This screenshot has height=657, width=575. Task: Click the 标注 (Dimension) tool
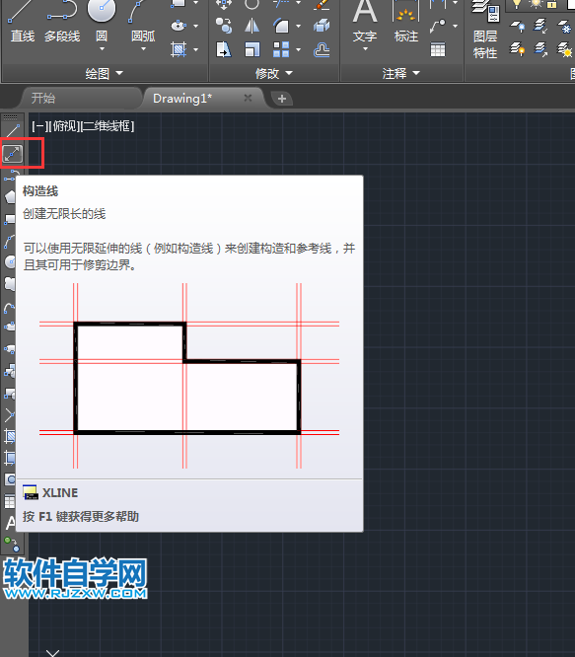coord(405,21)
